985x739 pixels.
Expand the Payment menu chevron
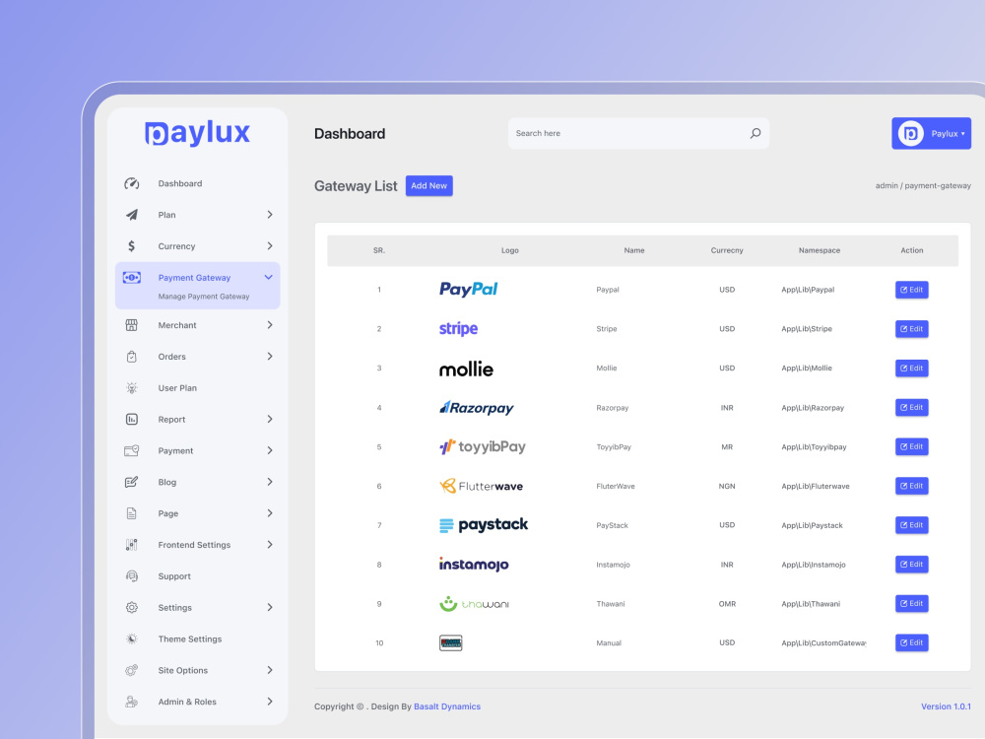(x=270, y=450)
